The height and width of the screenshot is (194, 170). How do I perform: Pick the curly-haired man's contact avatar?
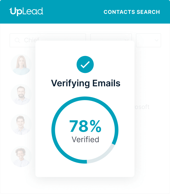coord(21,156)
